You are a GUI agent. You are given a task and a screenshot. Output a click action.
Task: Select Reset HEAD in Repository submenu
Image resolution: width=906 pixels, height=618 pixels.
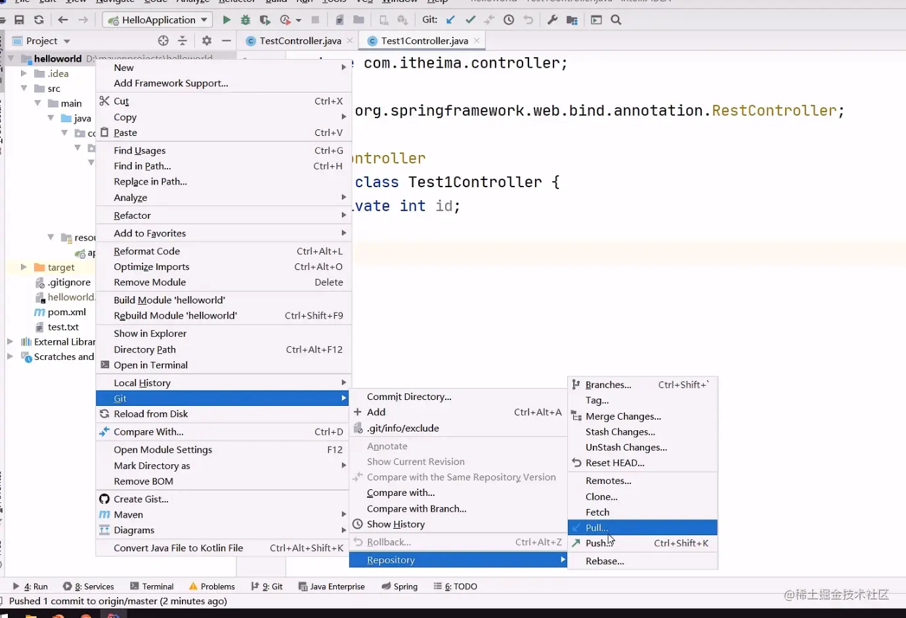[x=643, y=463]
